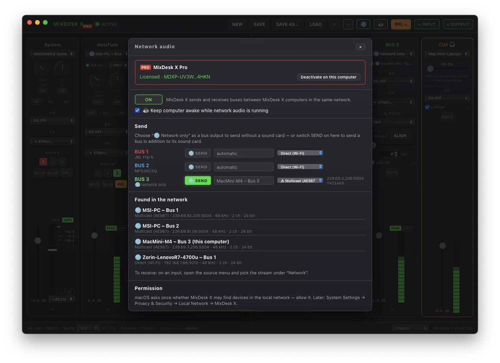This screenshot has width=500, height=363.
Task: Open System strip MixDeskEQ source dropdown
Action: [53, 54]
